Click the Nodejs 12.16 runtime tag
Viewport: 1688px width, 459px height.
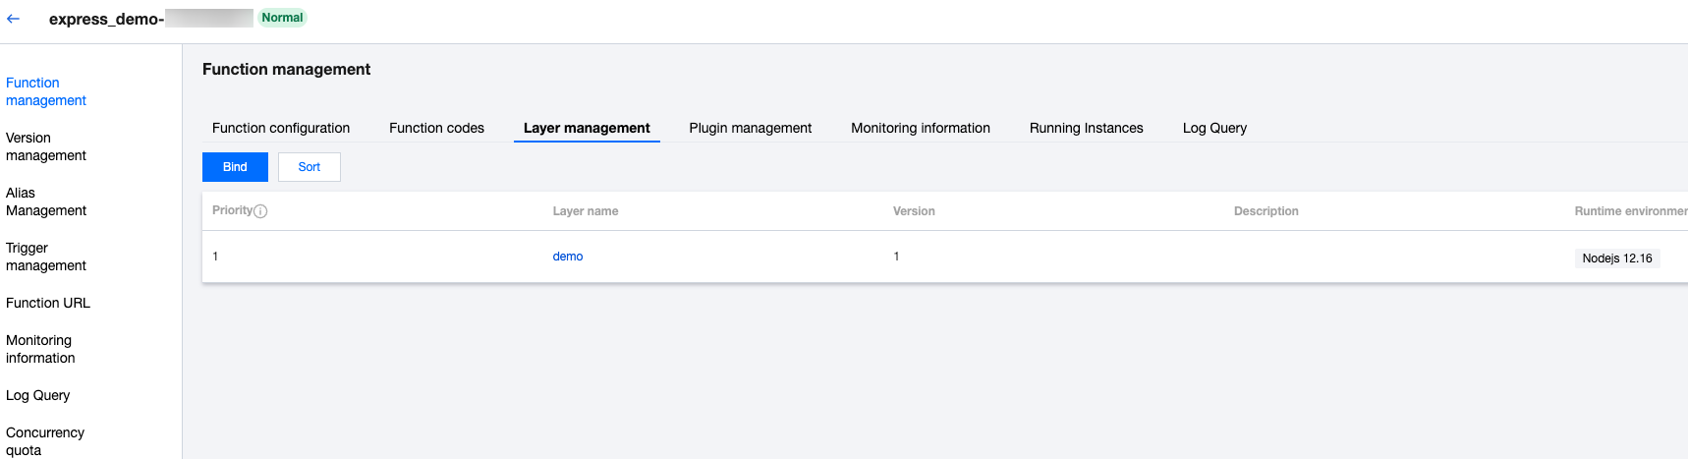[1616, 258]
